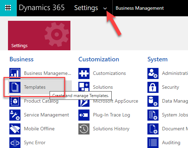The height and width of the screenshot is (148, 188).
Task: Click the red Settings tile
Action: (x=39, y=35)
